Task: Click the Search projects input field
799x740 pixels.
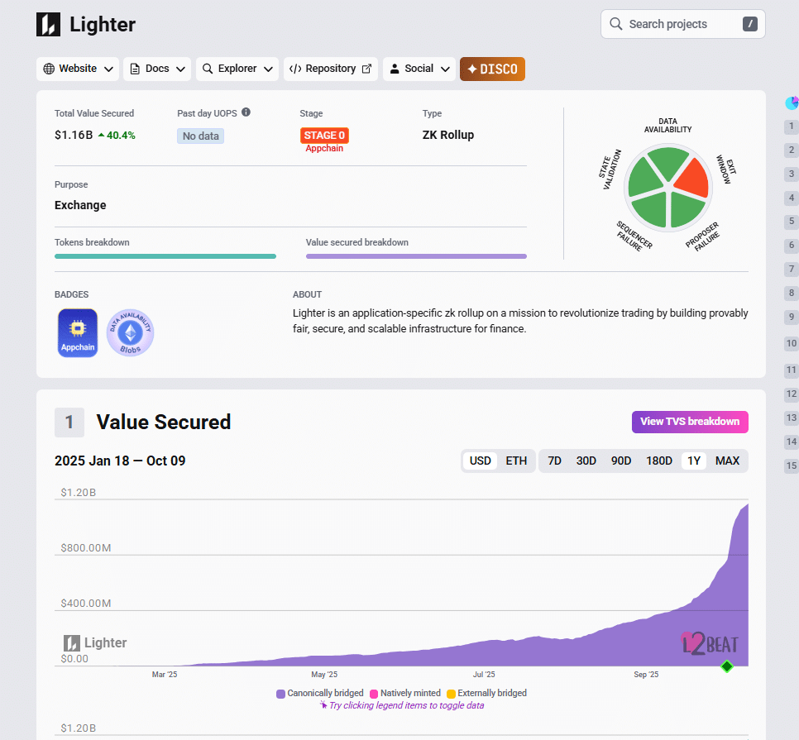Action: [x=682, y=24]
